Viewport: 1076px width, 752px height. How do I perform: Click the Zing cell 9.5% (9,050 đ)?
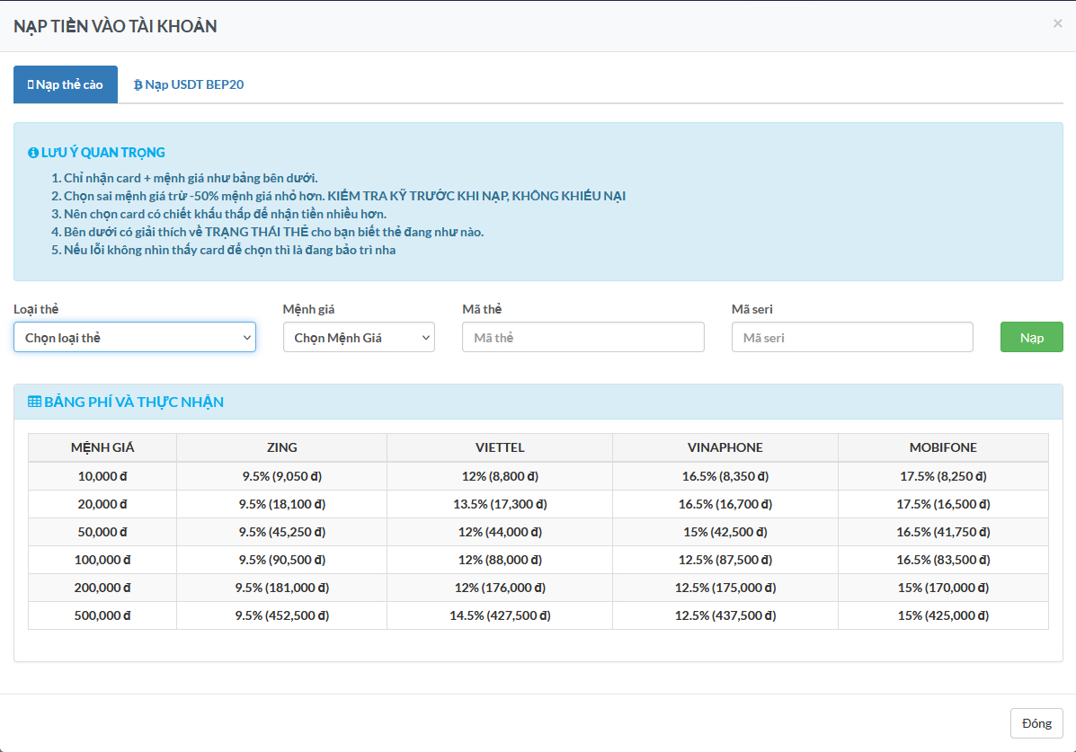tap(282, 476)
